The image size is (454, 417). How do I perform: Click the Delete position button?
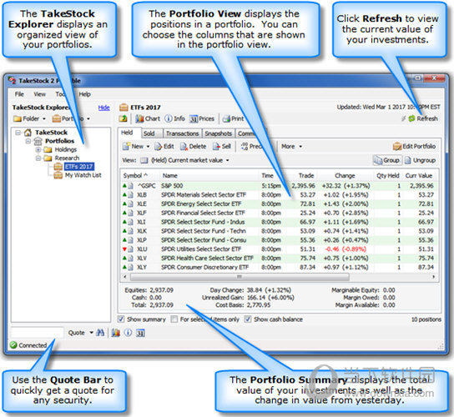coord(193,147)
